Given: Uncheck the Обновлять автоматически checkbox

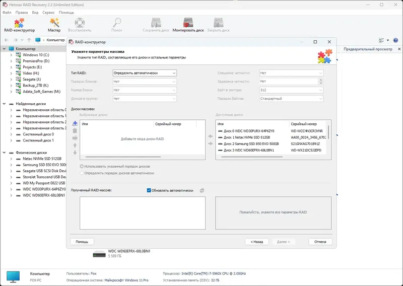Looking at the screenshot, I should click(x=149, y=190).
